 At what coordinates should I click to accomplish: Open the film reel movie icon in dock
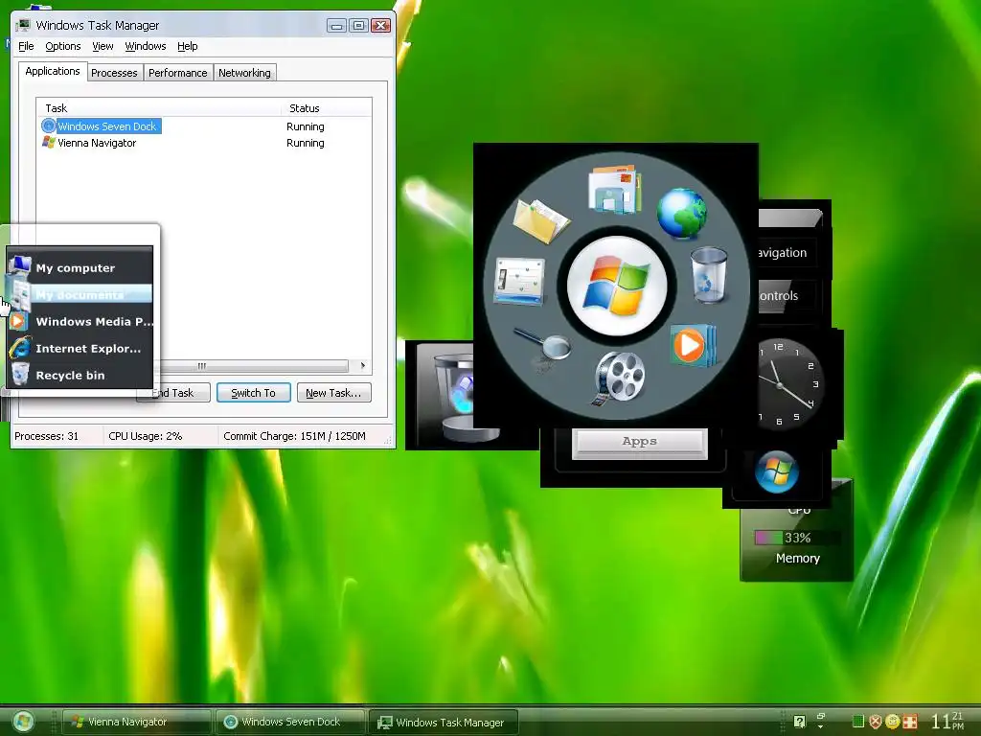[618, 378]
